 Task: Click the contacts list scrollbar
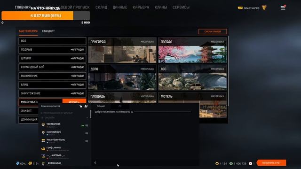91,114
